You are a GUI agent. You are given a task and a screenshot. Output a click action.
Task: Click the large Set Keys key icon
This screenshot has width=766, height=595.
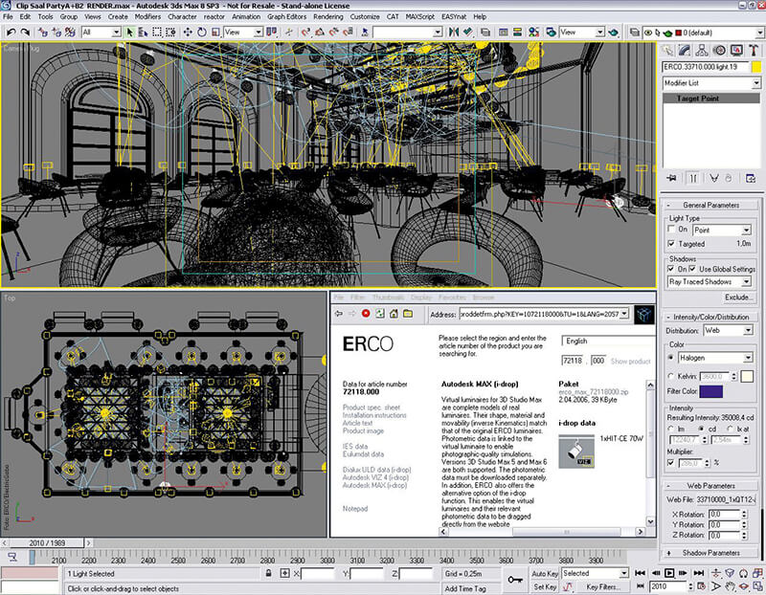click(515, 580)
